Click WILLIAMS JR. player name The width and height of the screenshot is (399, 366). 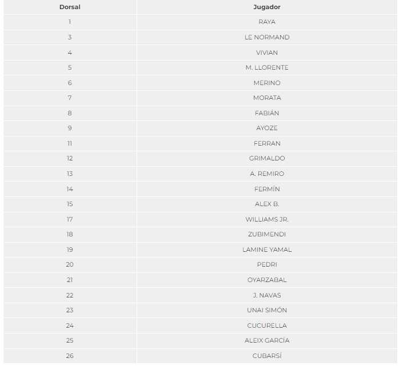266,219
